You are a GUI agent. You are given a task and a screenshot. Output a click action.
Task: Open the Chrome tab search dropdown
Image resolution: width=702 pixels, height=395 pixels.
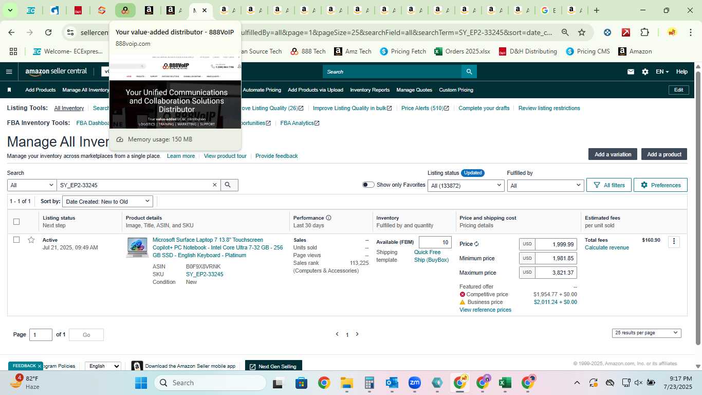click(x=10, y=10)
